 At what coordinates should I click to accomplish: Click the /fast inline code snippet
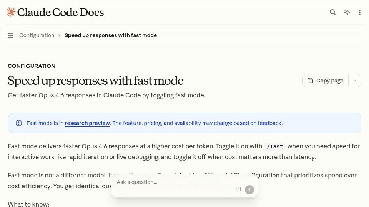point(274,146)
